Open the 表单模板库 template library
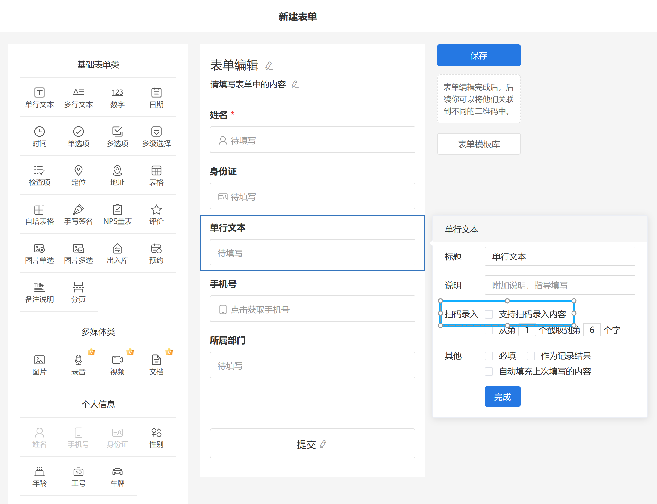657x504 pixels. [478, 144]
